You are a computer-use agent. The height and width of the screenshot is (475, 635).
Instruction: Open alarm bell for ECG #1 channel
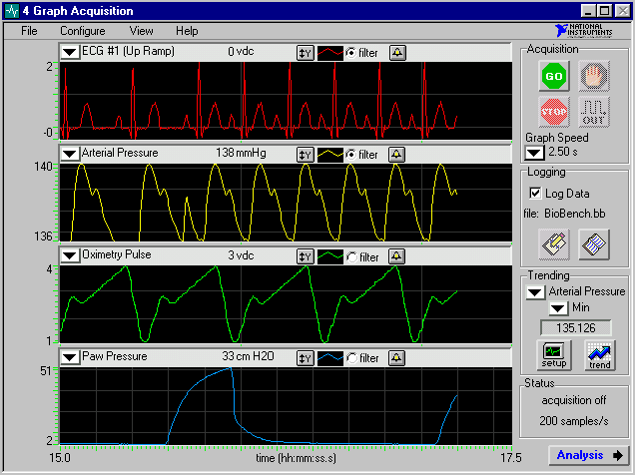[x=397, y=53]
